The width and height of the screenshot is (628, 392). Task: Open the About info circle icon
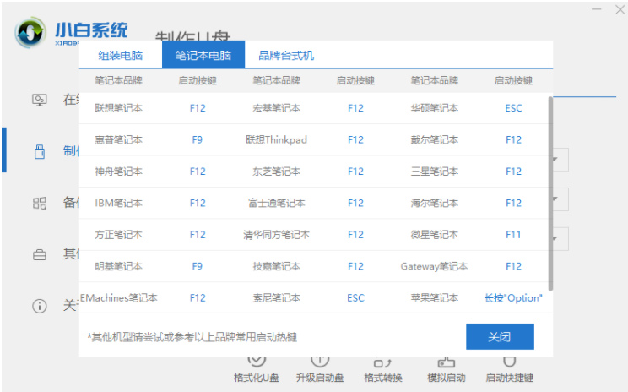click(x=39, y=306)
